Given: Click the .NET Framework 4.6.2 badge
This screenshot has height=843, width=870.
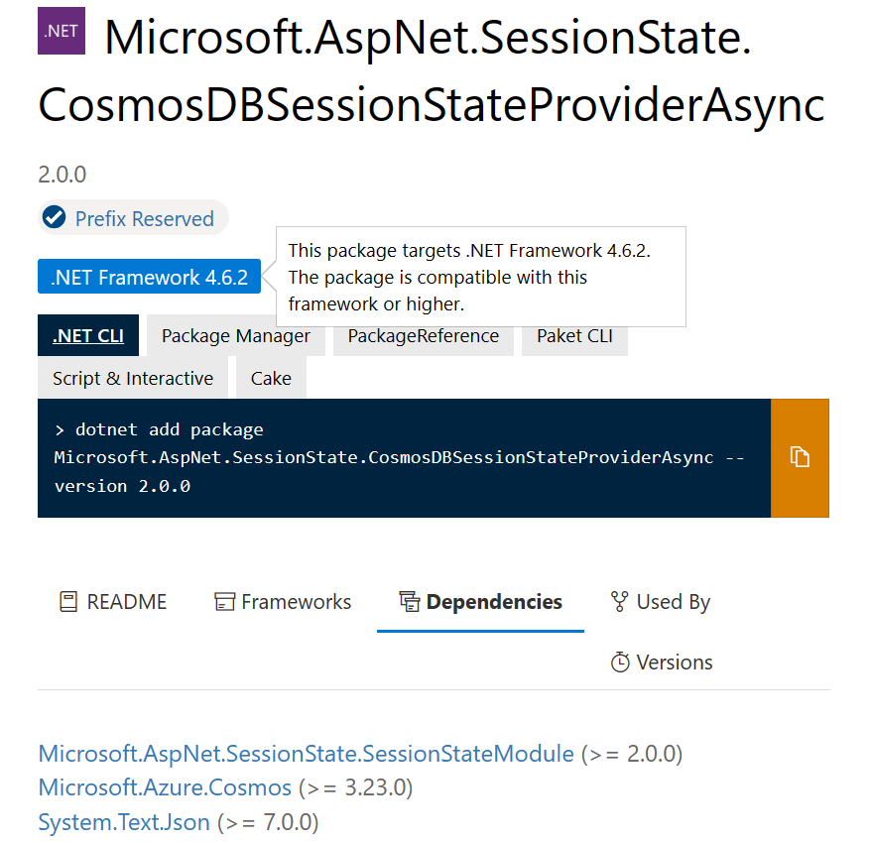Looking at the screenshot, I should pyautogui.click(x=150, y=278).
